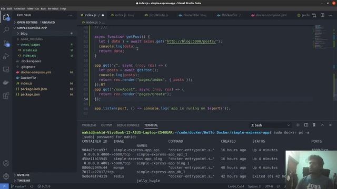Open the Search view in activity bar

coord(6,29)
